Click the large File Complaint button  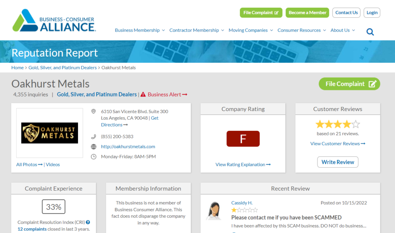pos(349,84)
